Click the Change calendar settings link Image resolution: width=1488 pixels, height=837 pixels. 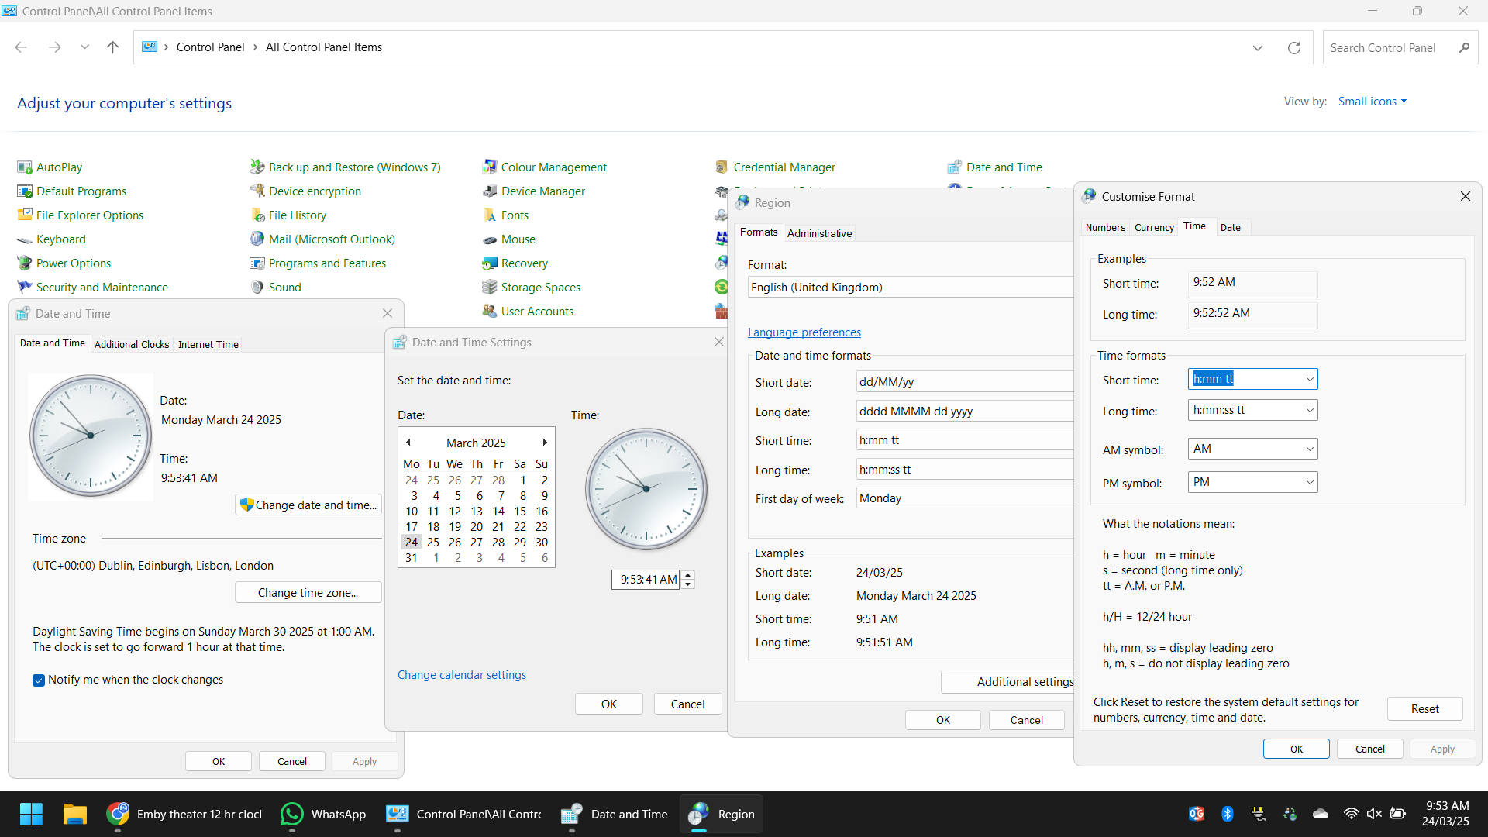coord(461,675)
